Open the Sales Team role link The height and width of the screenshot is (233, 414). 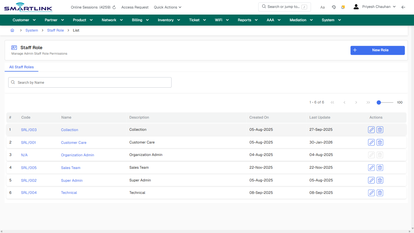tap(71, 167)
